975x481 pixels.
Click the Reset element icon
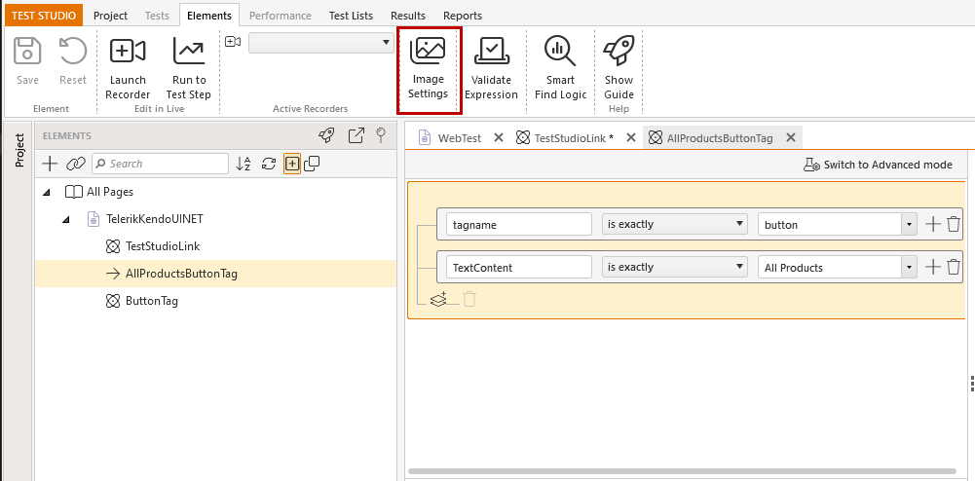73,51
